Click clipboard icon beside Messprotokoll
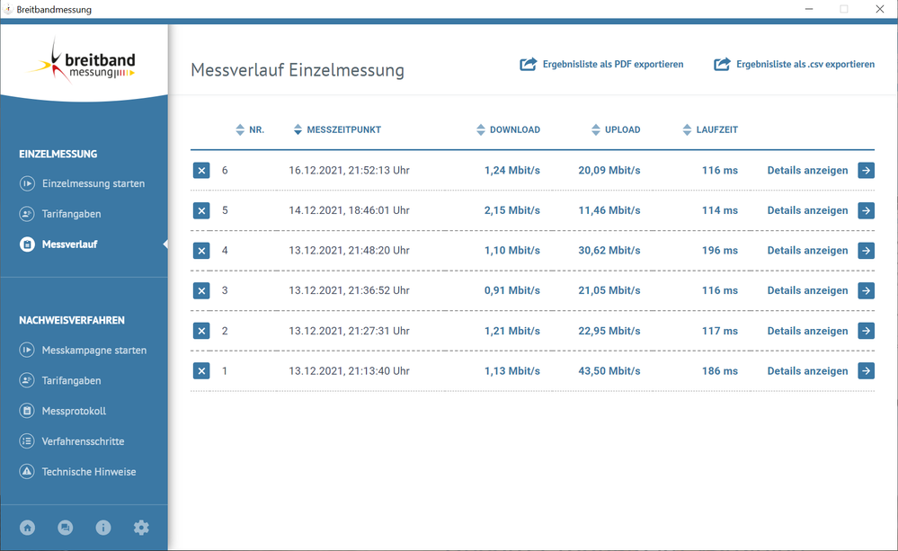The image size is (898, 551). pos(27,411)
